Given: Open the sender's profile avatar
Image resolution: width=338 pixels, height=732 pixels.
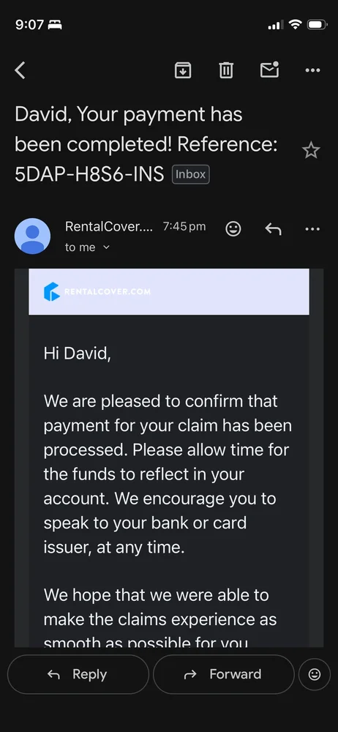Looking at the screenshot, I should pos(33,236).
